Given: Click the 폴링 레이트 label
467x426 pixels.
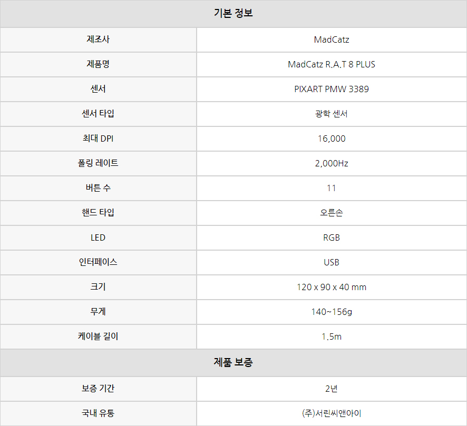Looking at the screenshot, I should click(x=98, y=163).
